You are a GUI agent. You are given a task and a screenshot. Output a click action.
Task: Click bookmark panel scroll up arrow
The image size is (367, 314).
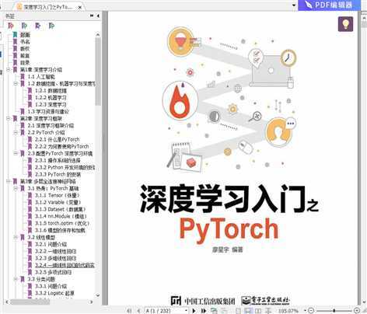tap(98, 34)
